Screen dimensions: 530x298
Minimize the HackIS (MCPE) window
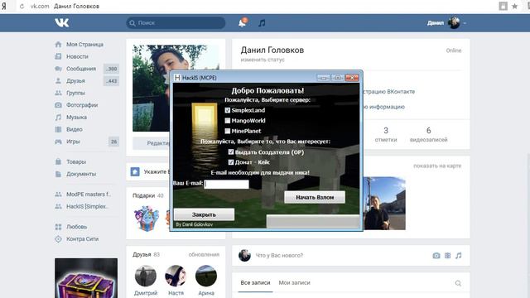click(323, 78)
